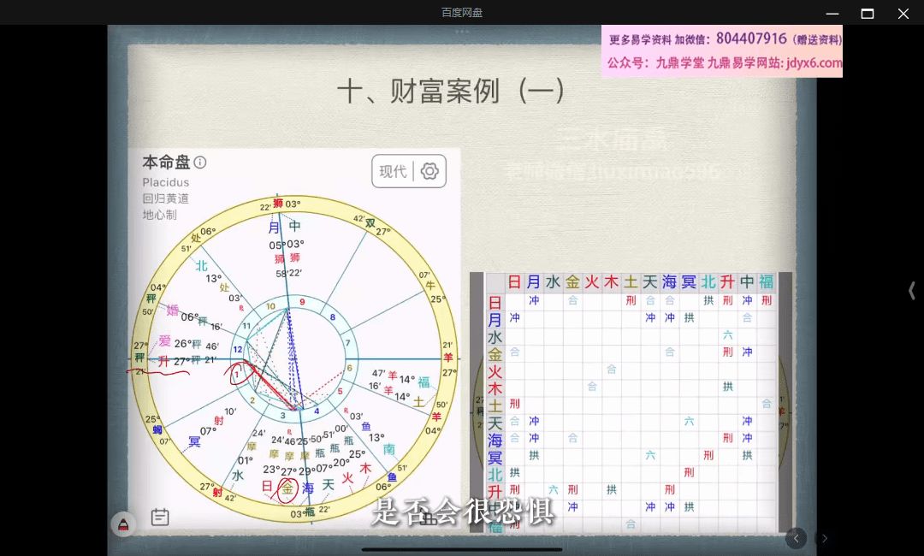Viewport: 924px width, 556px height.
Task: Click the info icon beside 本命盘
Action: point(200,163)
